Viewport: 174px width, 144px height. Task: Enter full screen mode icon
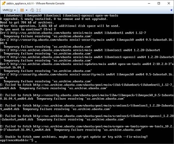click(38, 10)
